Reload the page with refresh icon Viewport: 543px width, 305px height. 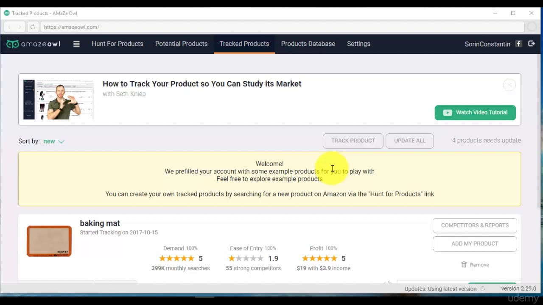[x=33, y=27]
